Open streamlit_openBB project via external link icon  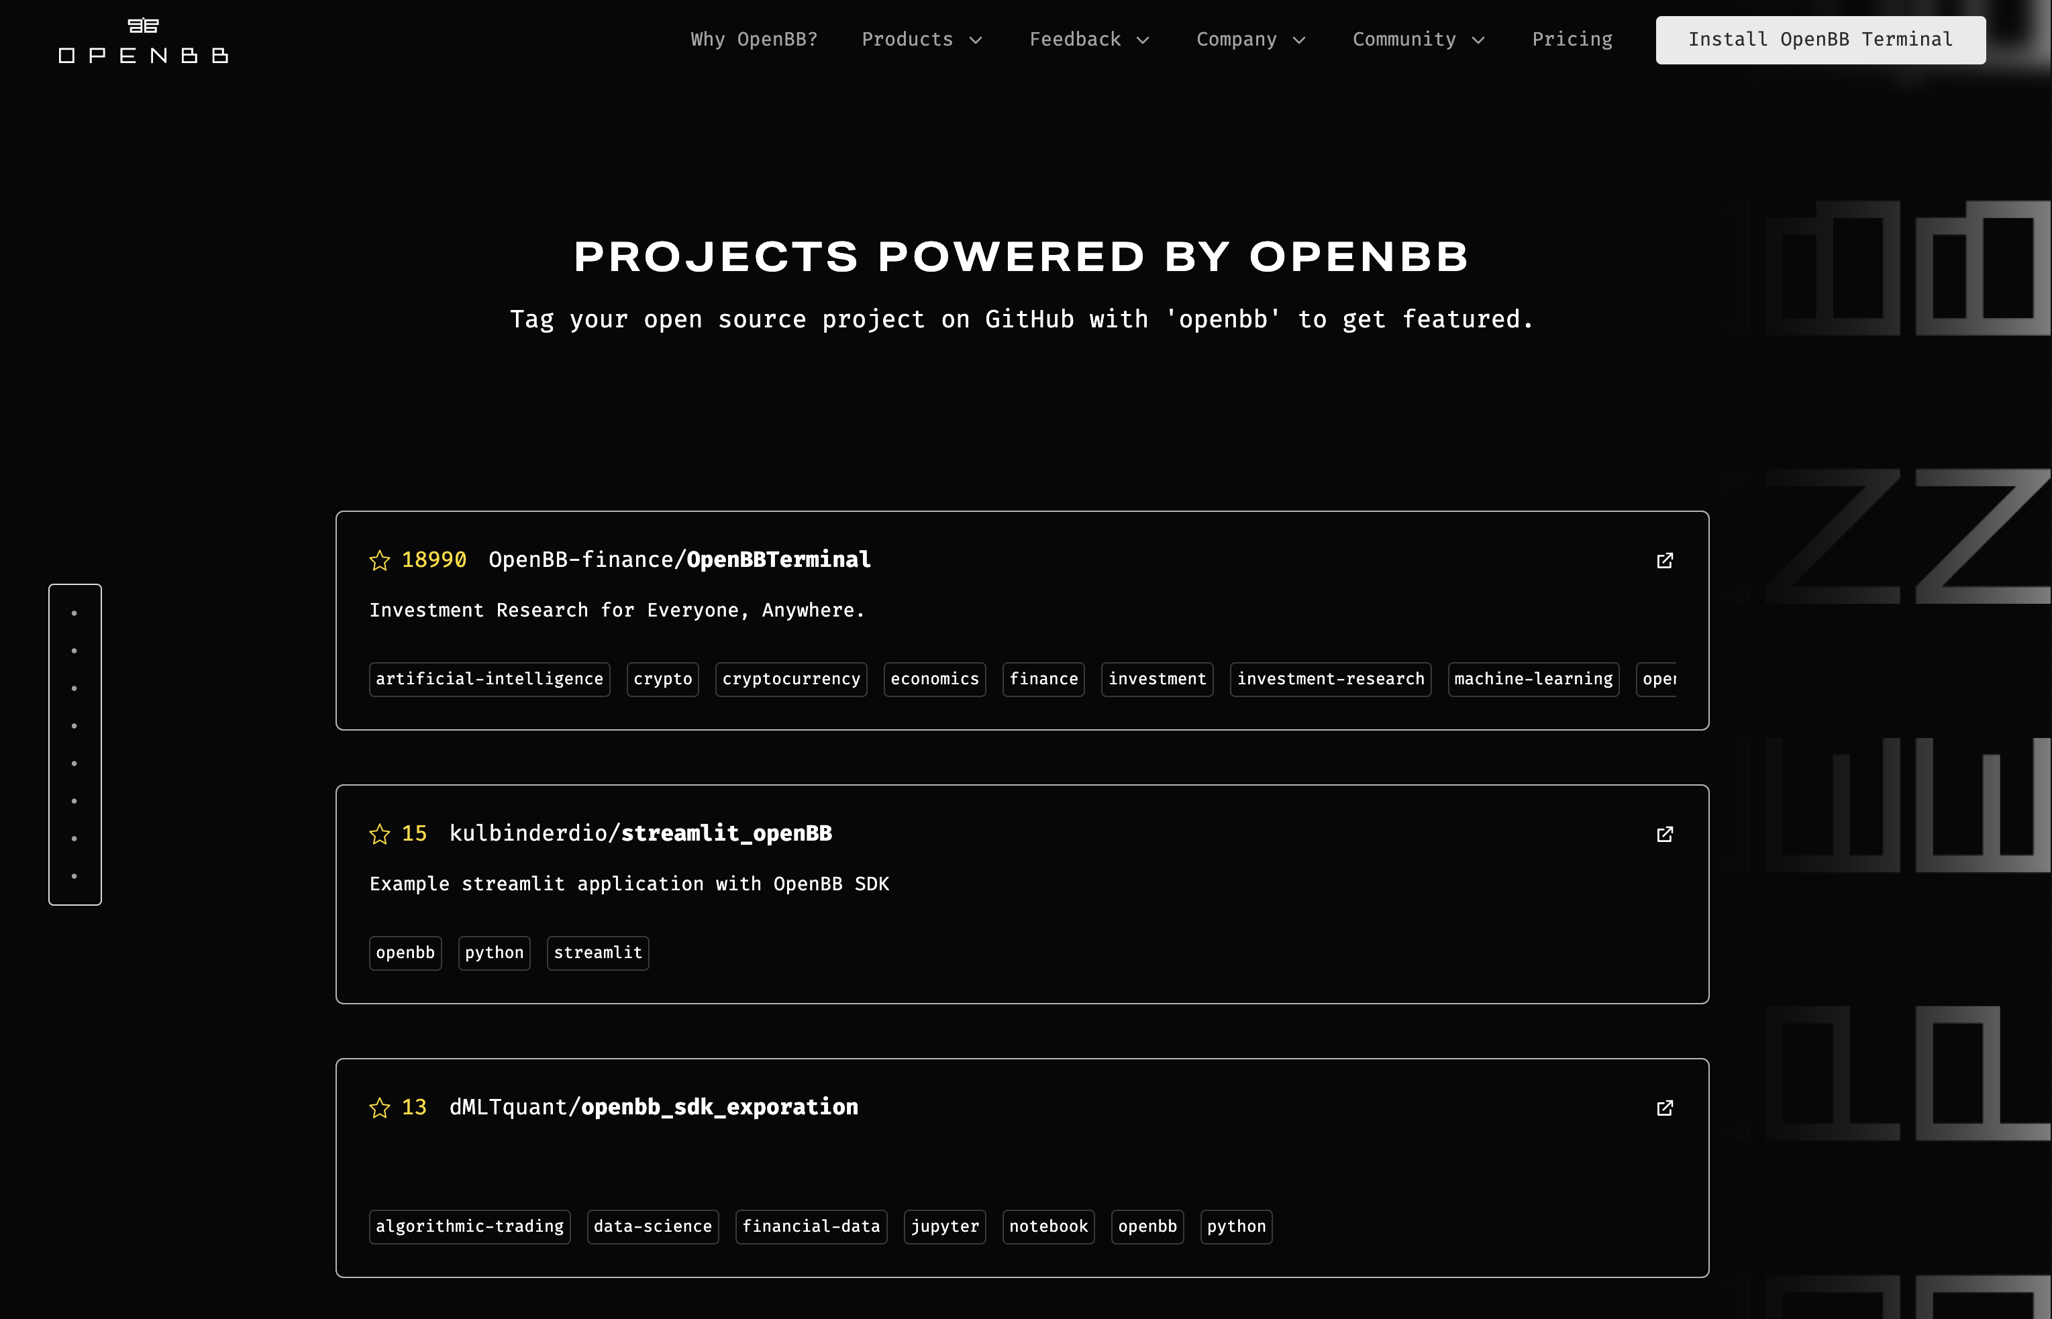[x=1665, y=834]
